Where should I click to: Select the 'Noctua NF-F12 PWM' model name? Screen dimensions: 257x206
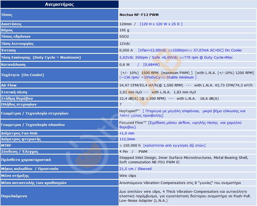pos(139,15)
